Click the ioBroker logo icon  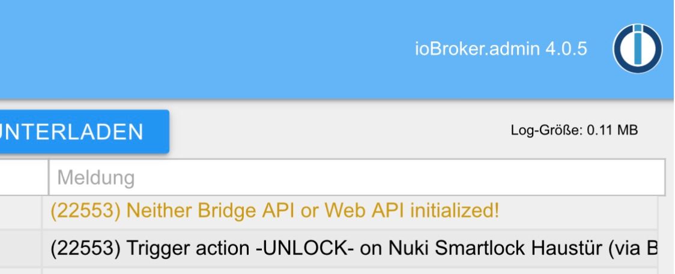coord(638,49)
